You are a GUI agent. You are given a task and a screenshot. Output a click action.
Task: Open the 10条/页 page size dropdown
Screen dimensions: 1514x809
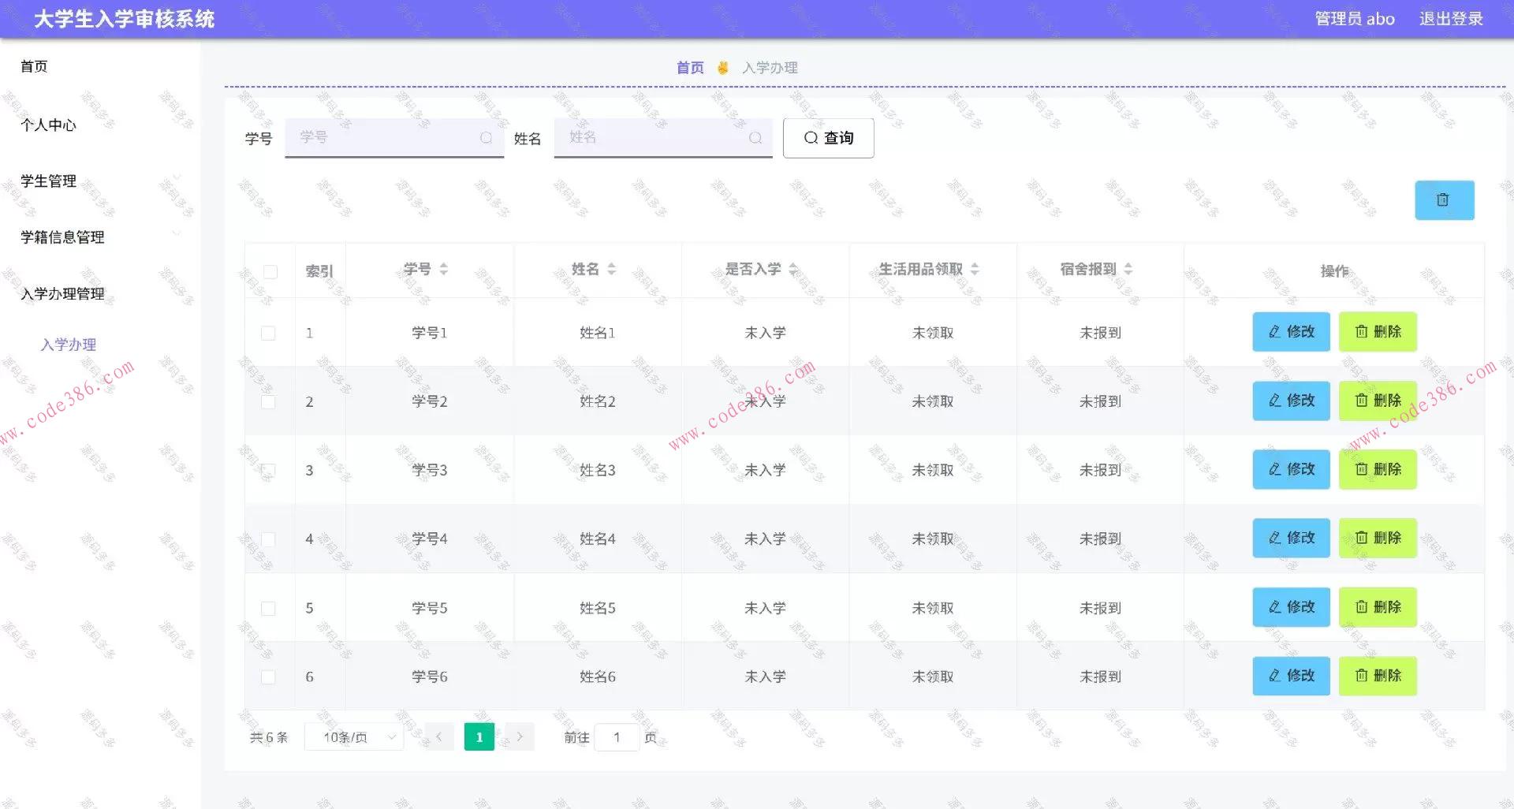pos(354,736)
